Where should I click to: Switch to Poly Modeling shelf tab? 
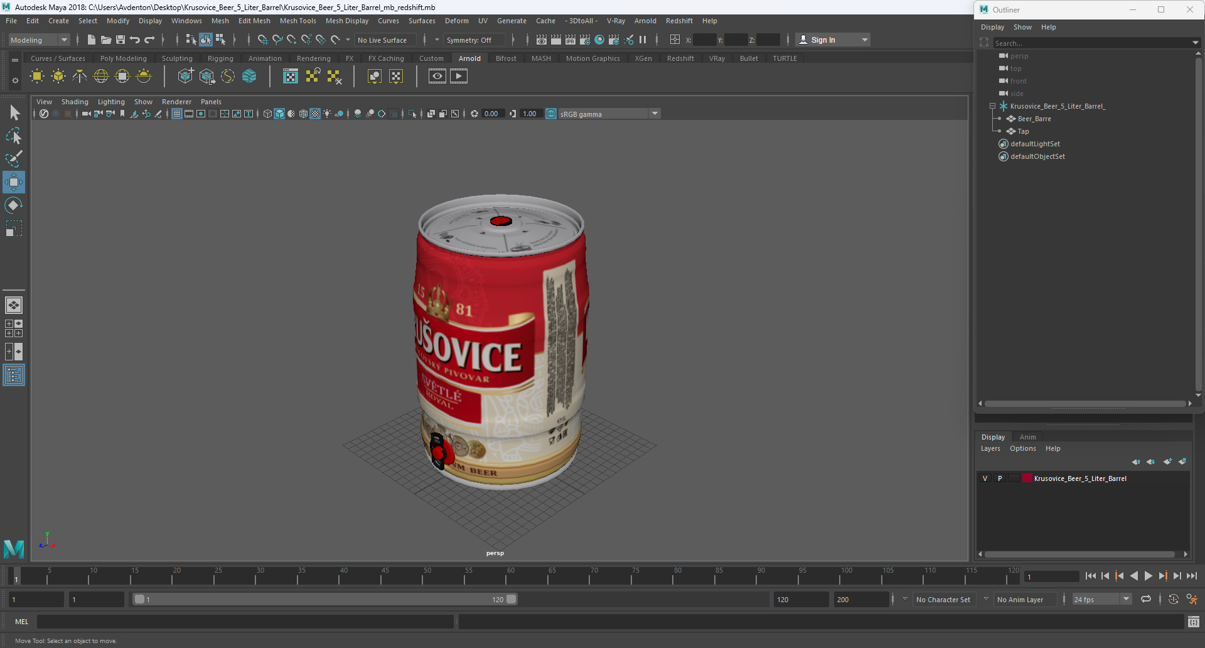pos(123,58)
